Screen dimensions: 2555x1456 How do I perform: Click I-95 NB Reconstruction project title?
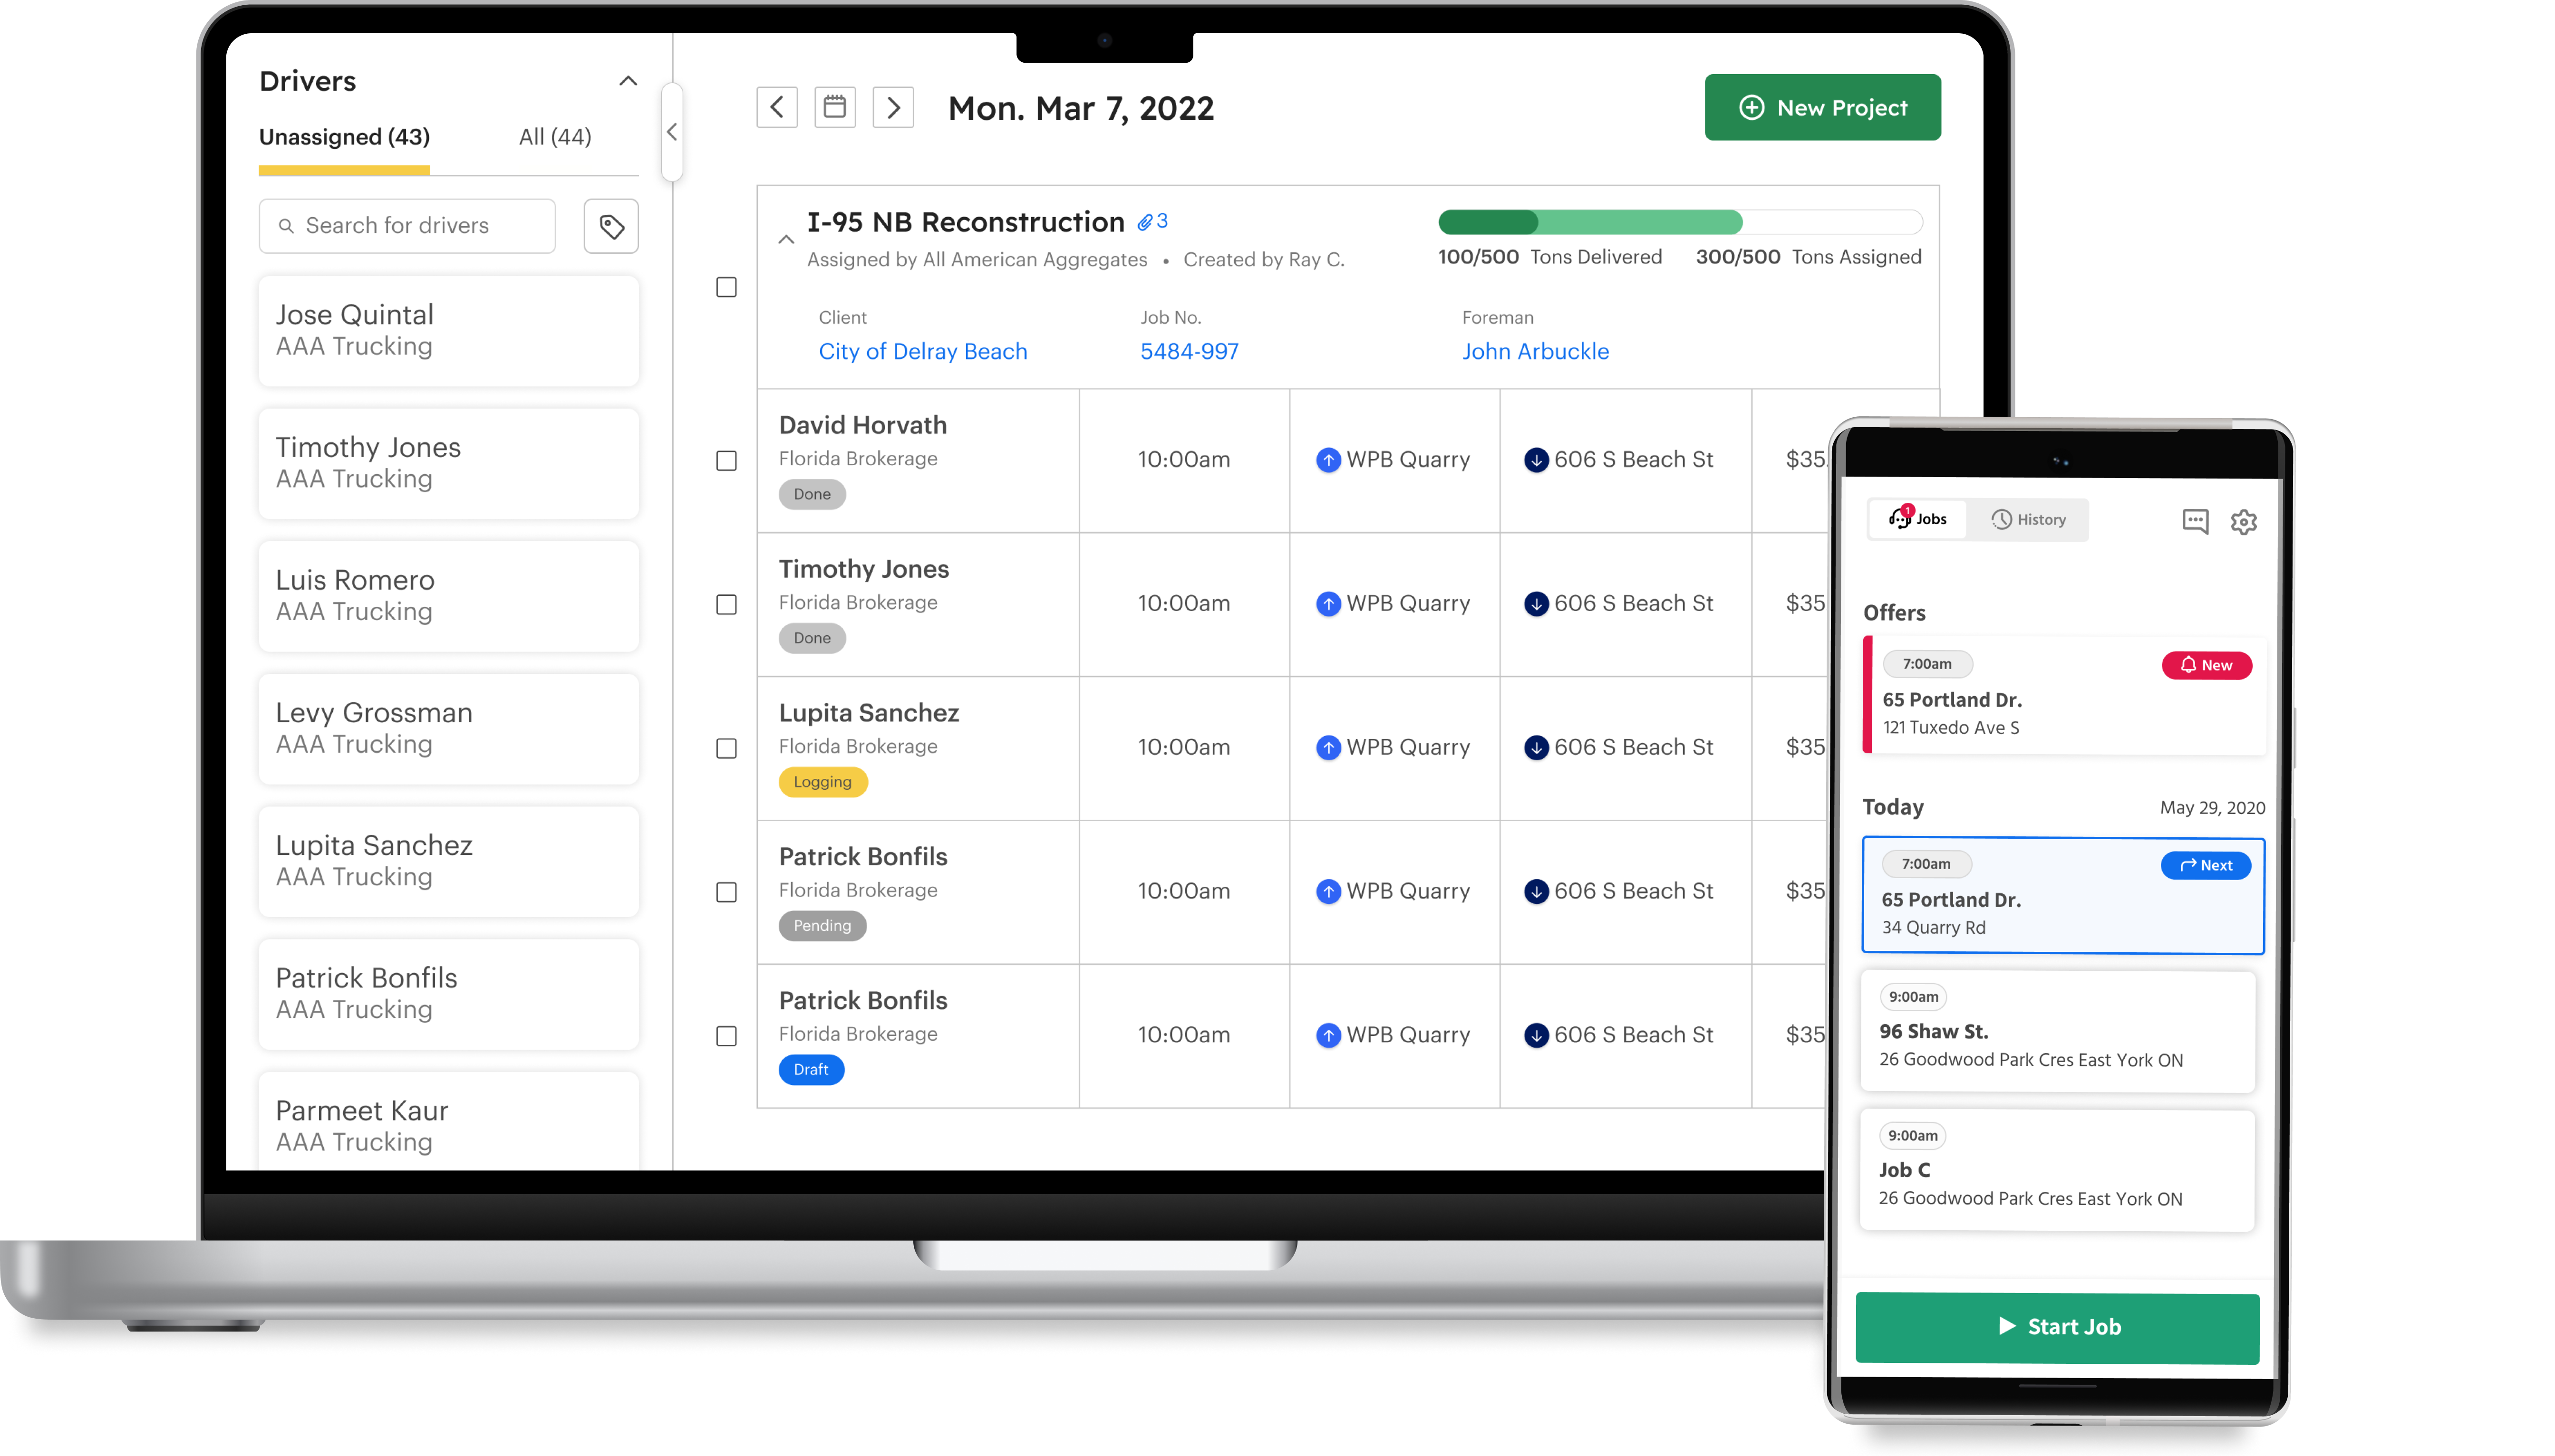(x=966, y=222)
